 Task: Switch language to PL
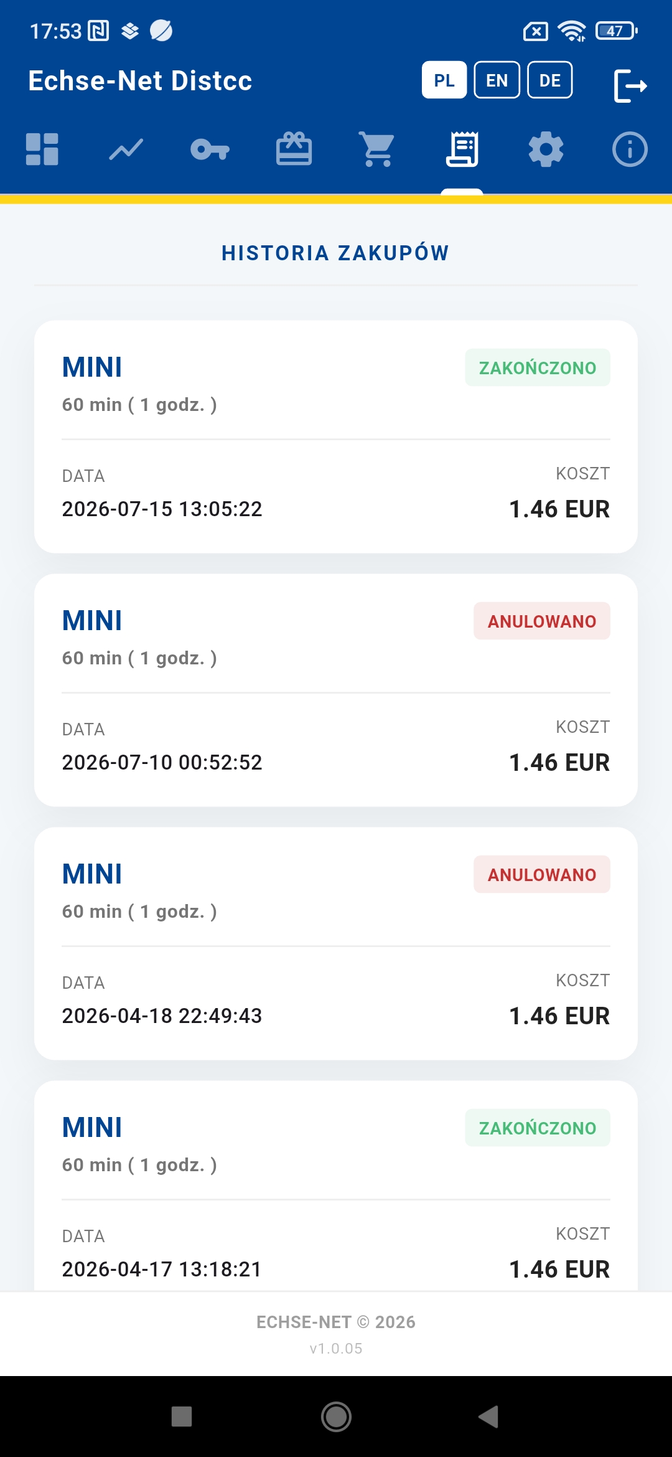tap(444, 80)
